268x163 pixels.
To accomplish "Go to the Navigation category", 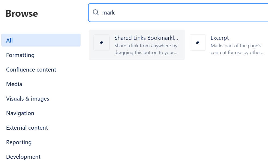I will [20, 113].
